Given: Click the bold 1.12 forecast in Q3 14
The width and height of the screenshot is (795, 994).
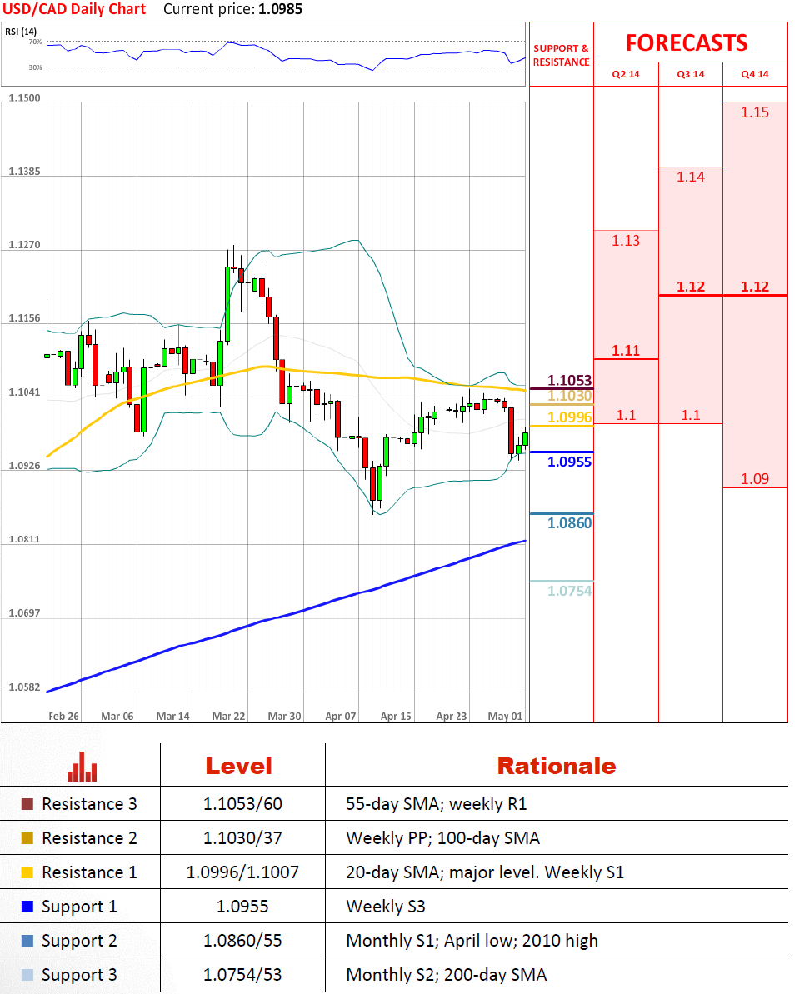Looking at the screenshot, I should [x=690, y=287].
